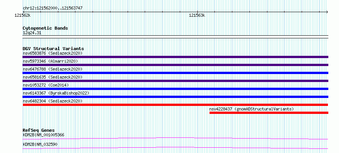This screenshot has width=339, height=153.
Task: Click the ruler's right arrowhead
Action: tap(327, 12)
